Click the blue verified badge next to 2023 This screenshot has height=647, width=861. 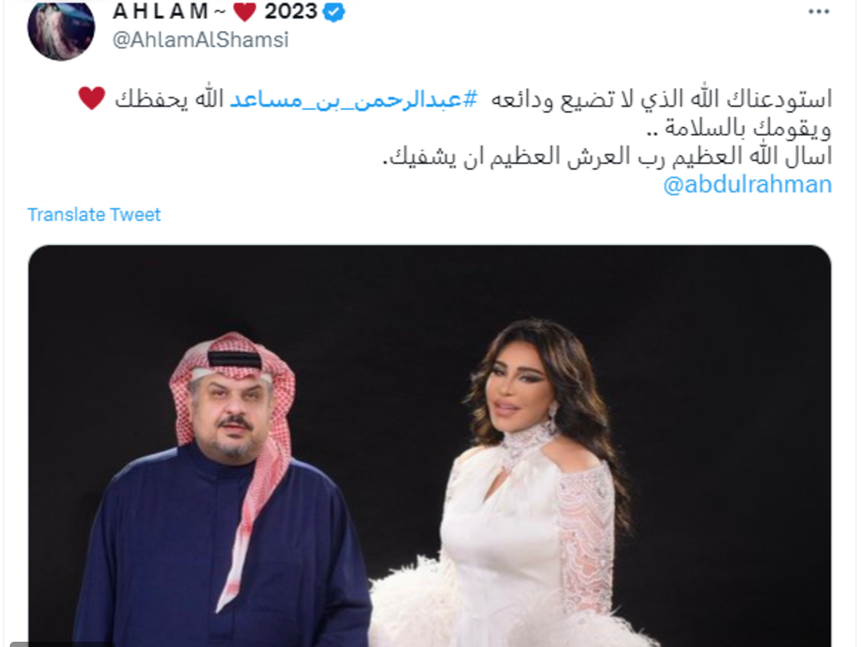tap(334, 12)
